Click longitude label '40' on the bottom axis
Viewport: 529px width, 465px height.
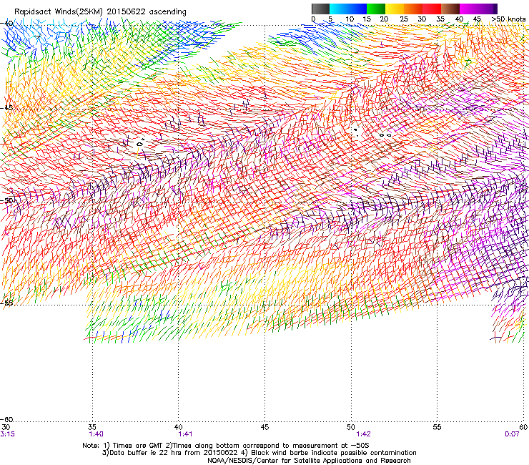click(x=179, y=427)
